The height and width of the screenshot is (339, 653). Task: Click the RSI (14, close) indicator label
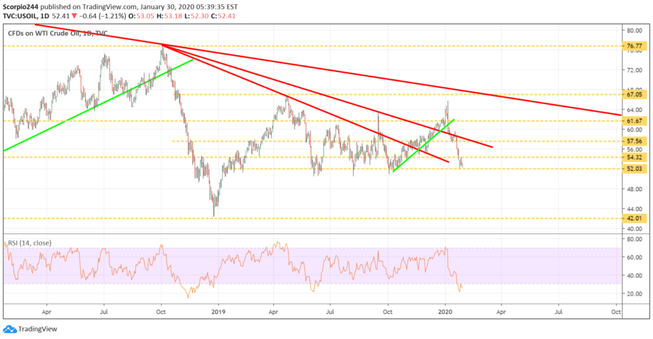(x=29, y=243)
